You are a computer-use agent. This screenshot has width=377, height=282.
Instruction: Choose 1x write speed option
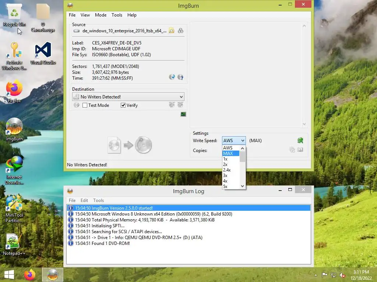[231, 159]
